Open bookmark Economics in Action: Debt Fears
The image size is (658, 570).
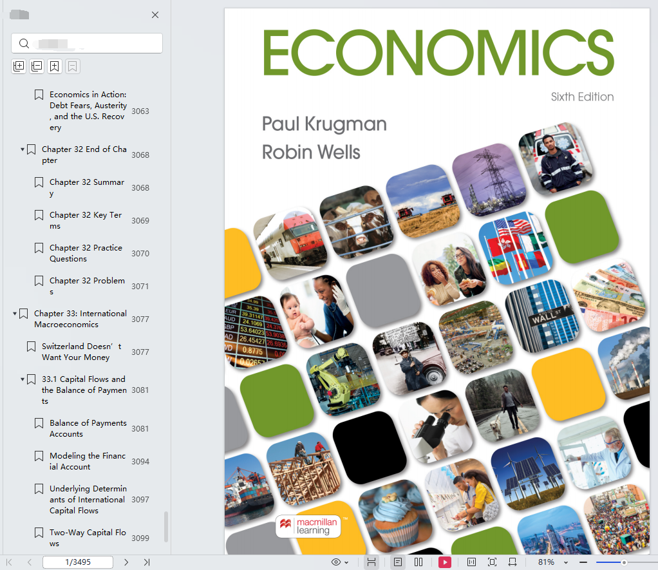coord(88,111)
